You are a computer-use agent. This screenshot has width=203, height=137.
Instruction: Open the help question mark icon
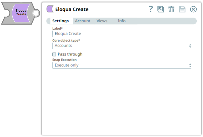click(x=151, y=9)
